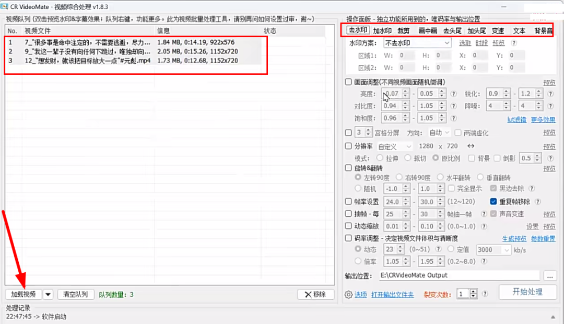The image size is (564, 324).
Task: Open the resolution 自定义 dropdown
Action: [394, 146]
